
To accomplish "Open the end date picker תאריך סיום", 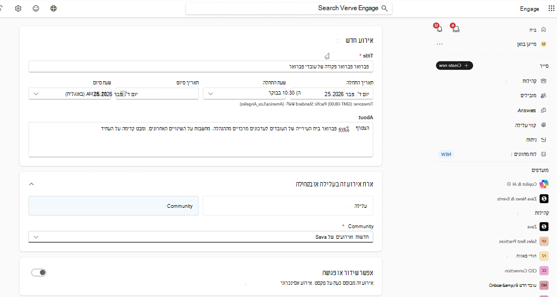I will click(157, 93).
